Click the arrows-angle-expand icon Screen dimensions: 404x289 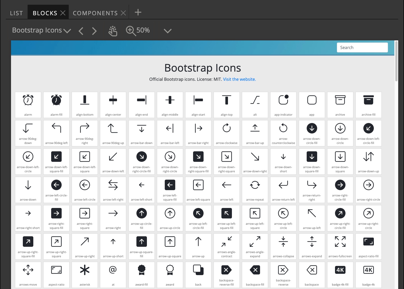pos(255,247)
